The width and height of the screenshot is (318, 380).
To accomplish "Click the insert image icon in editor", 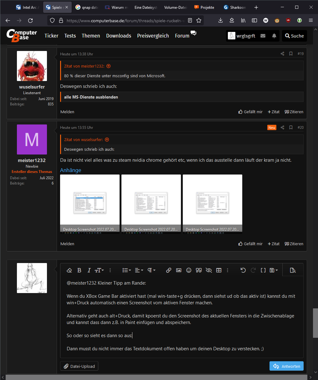I will tap(179, 270).
